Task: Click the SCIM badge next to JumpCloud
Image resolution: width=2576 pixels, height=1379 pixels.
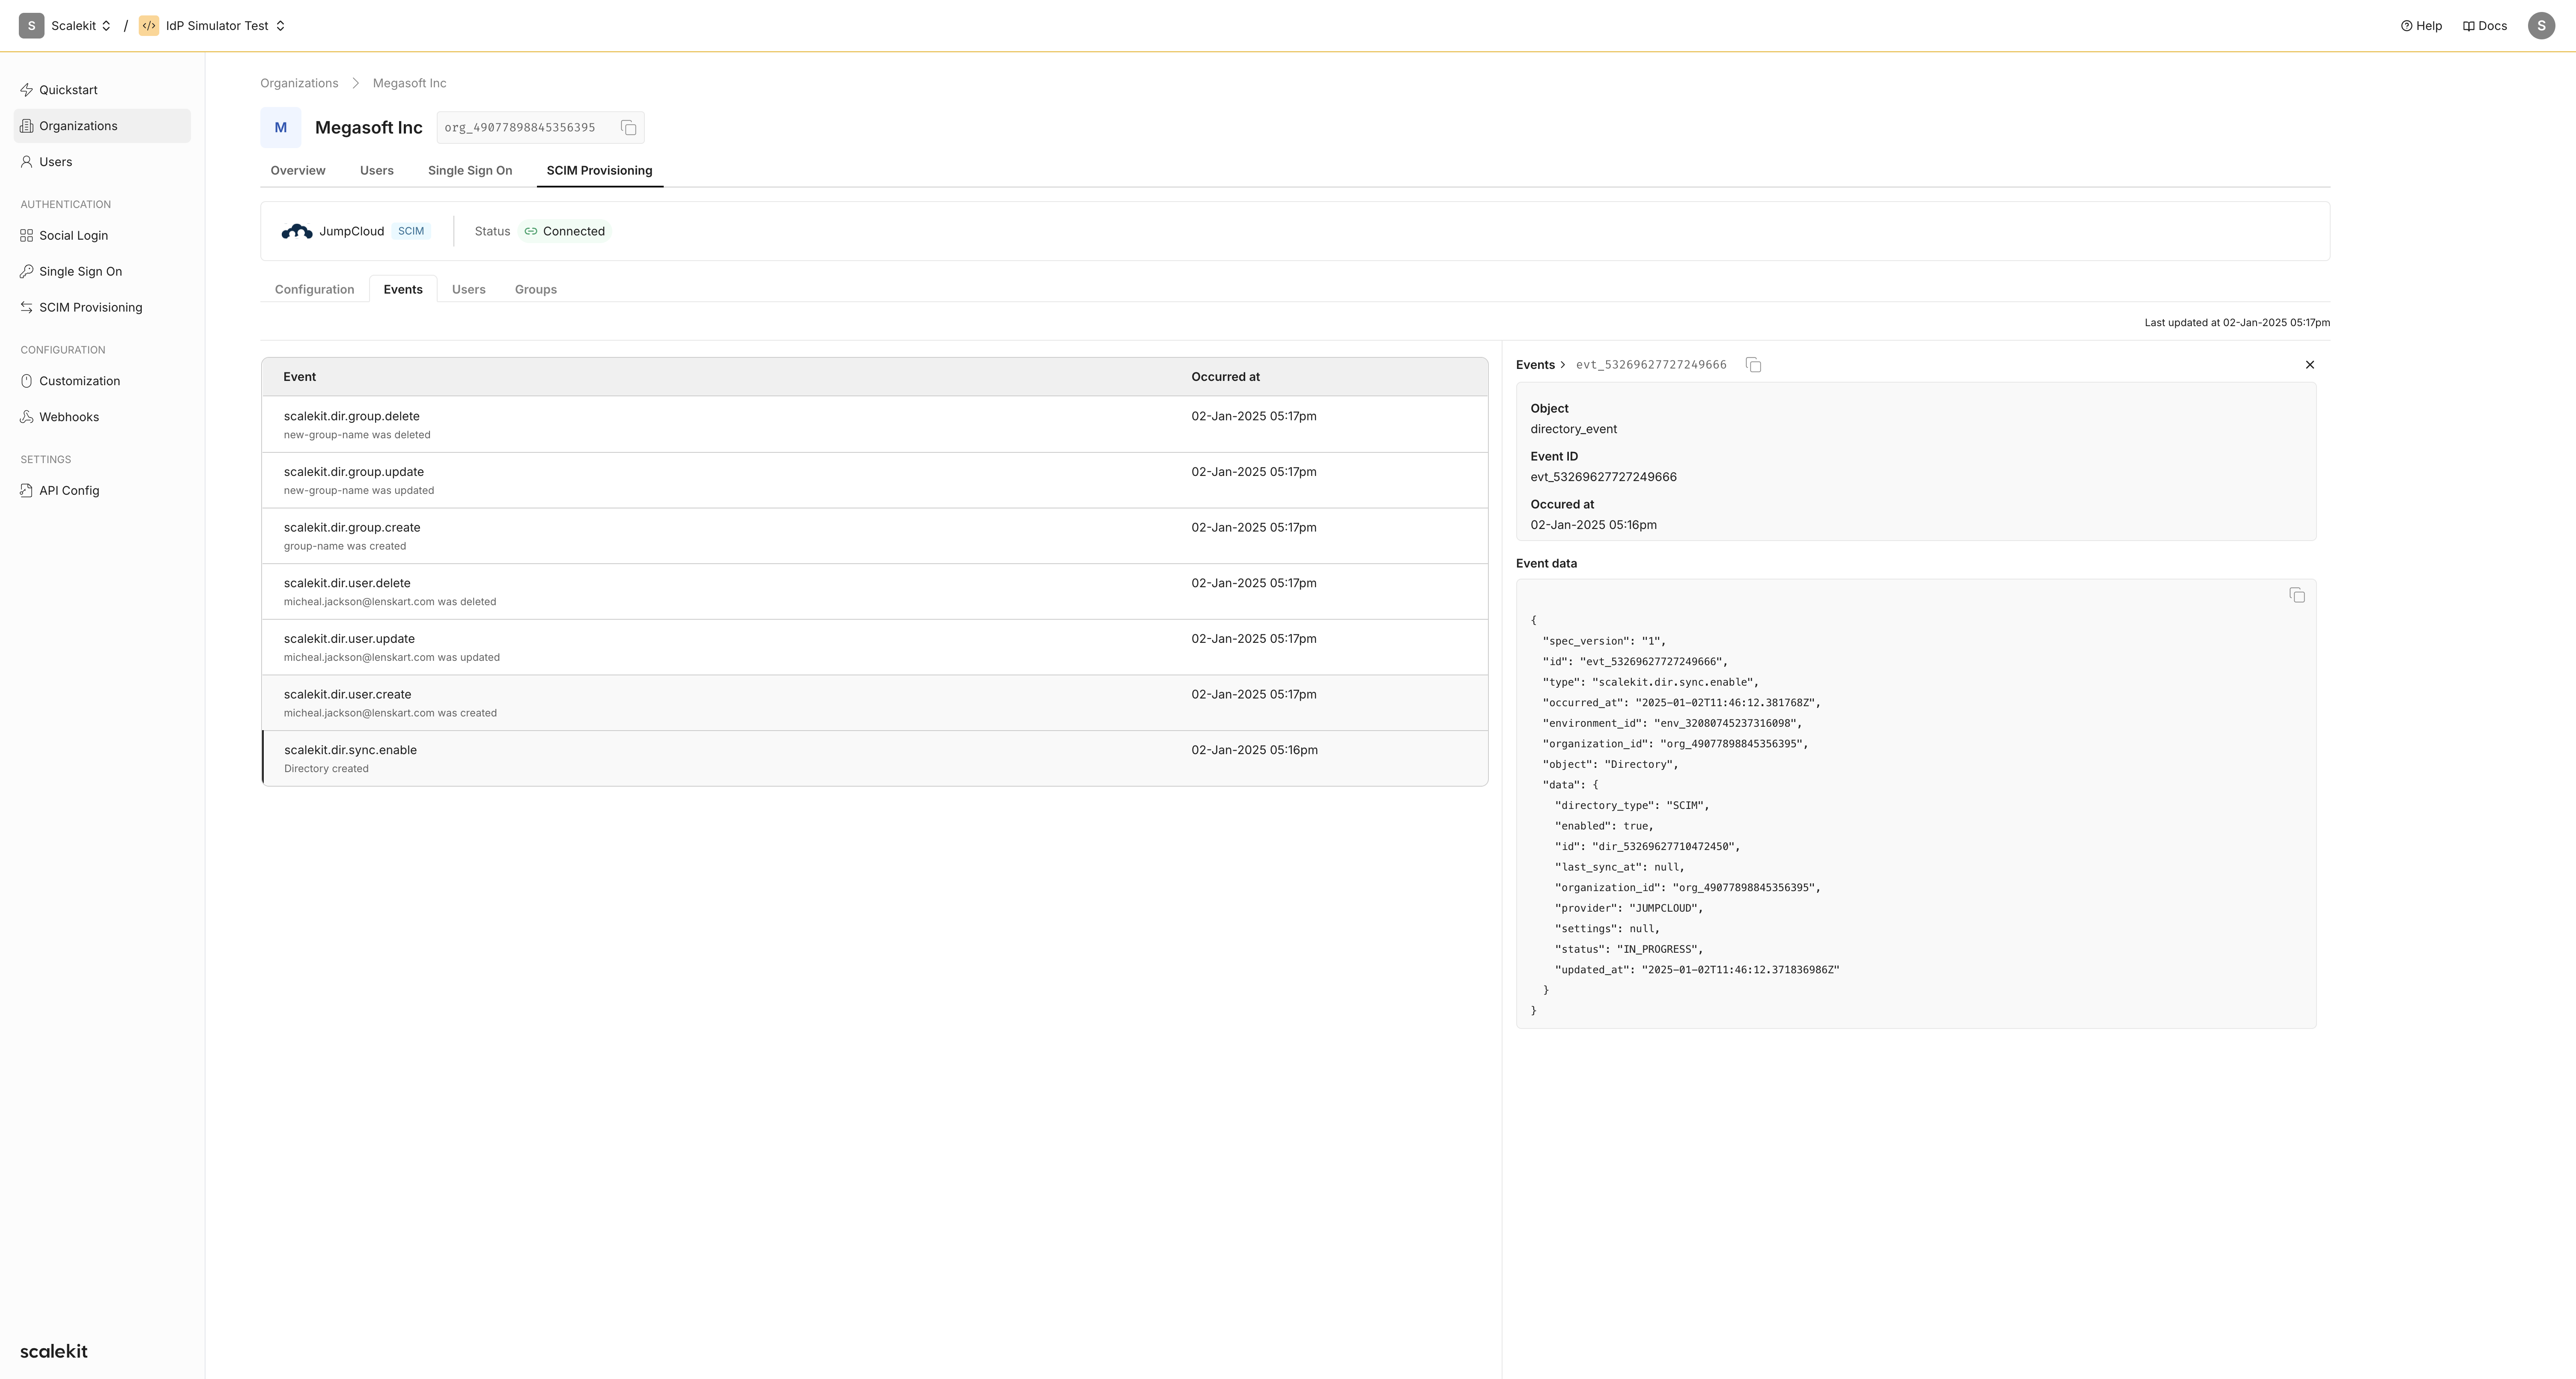Action: tap(411, 232)
